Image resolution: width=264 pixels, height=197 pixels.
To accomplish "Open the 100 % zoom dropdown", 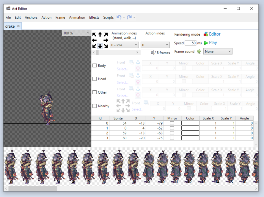I will tap(76, 33).
